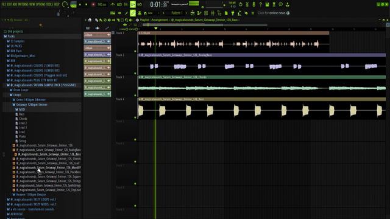Toggle the highlighted blend recording button

133,4
